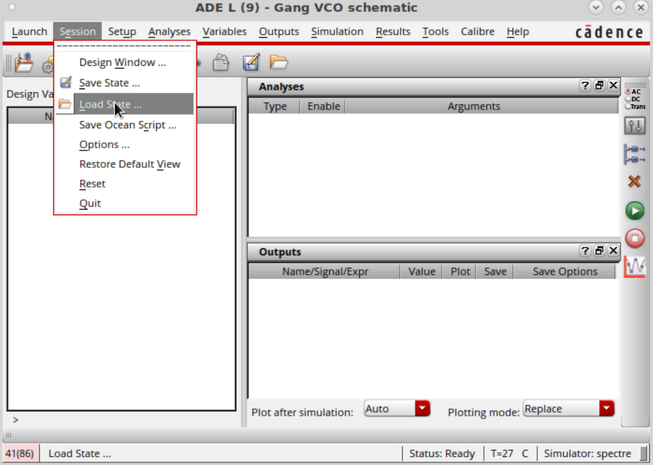Float the Analyses panel with undock button

coord(599,85)
